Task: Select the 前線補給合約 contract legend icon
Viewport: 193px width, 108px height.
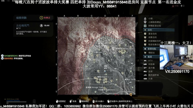Action: (145, 41)
